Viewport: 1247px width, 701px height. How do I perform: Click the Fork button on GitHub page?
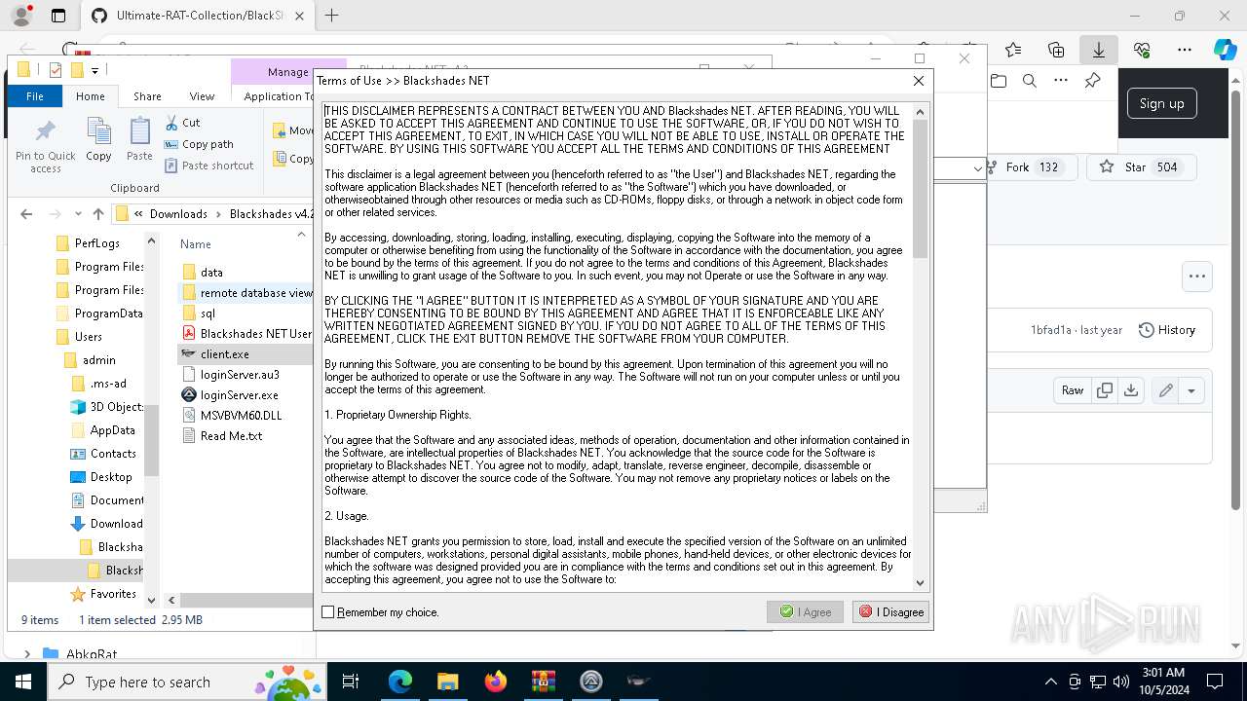[1032, 167]
